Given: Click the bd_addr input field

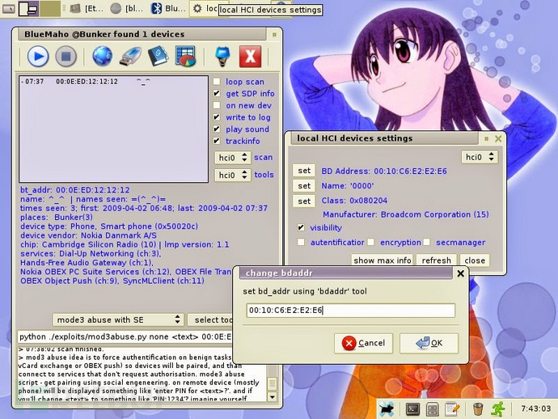Looking at the screenshot, I should click(350, 311).
